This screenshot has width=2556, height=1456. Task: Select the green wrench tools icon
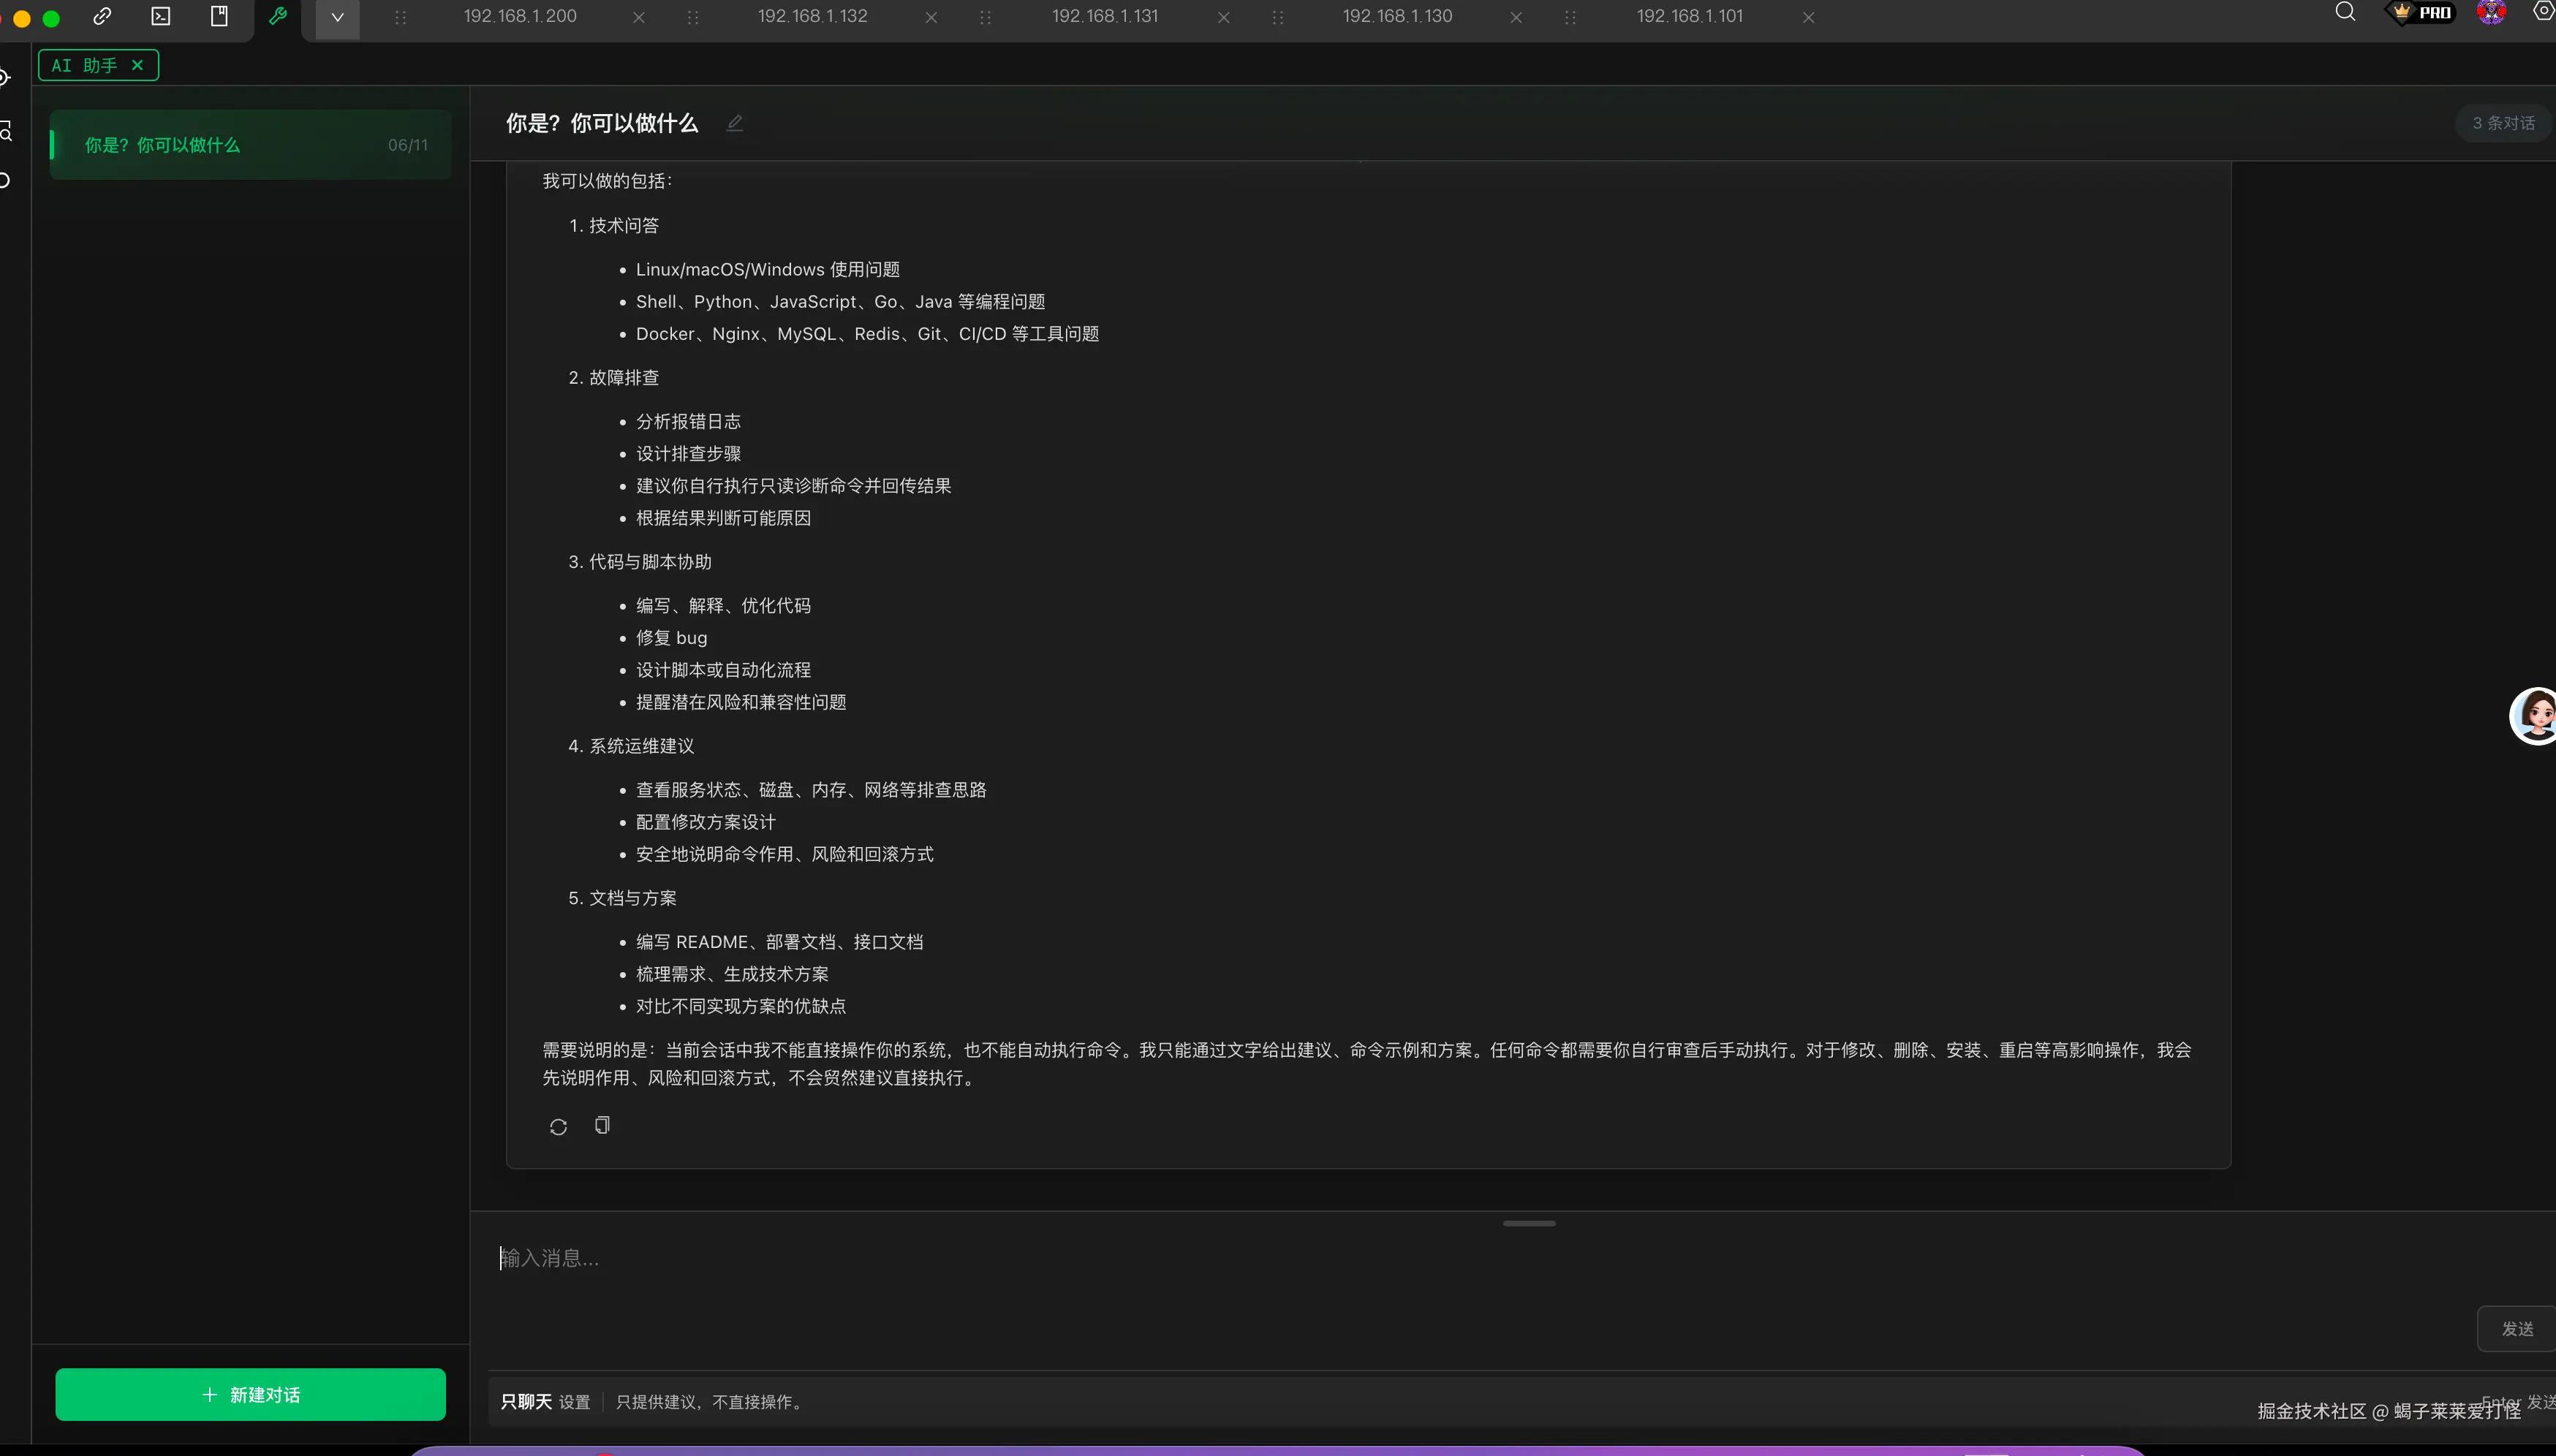coord(278,16)
